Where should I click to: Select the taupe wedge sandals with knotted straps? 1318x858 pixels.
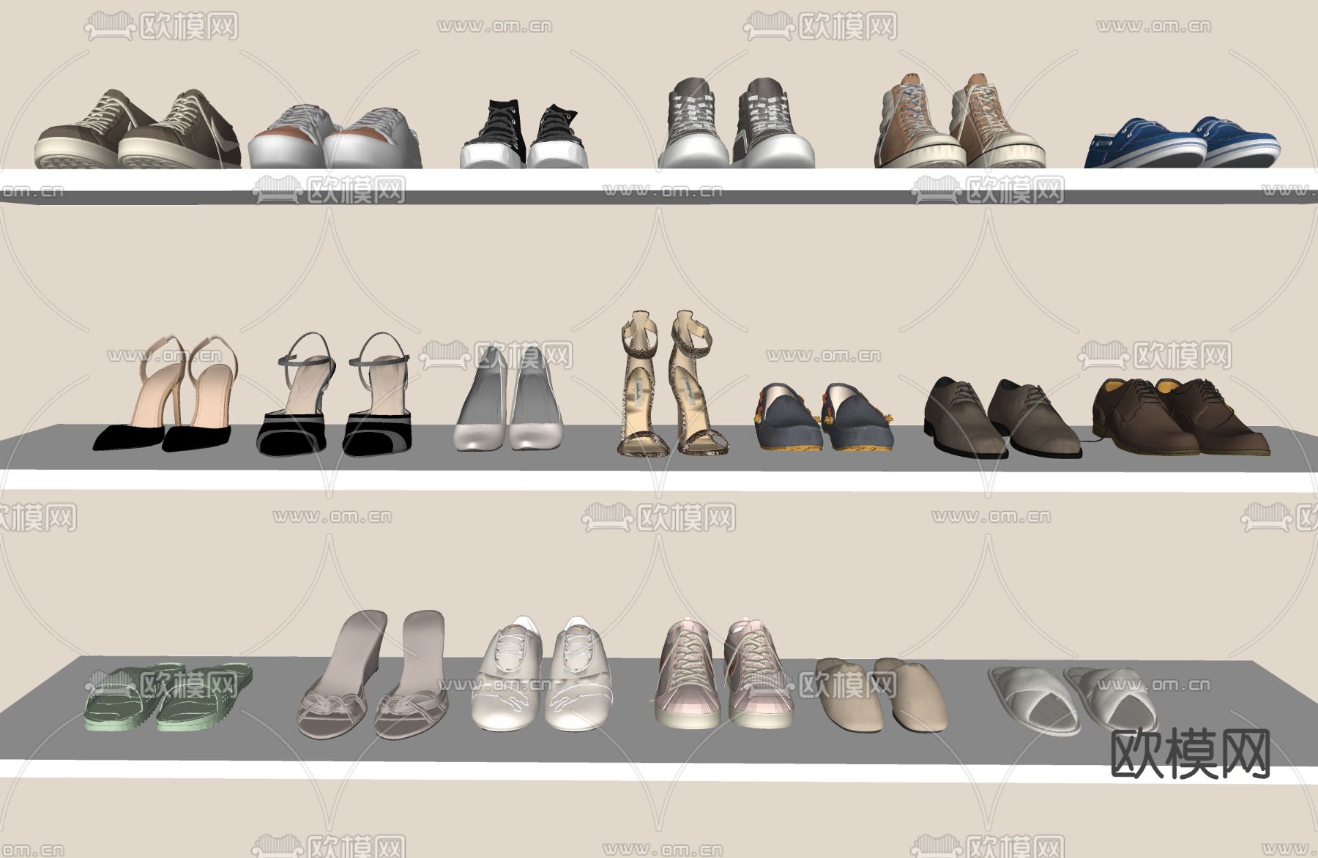(x=373, y=675)
